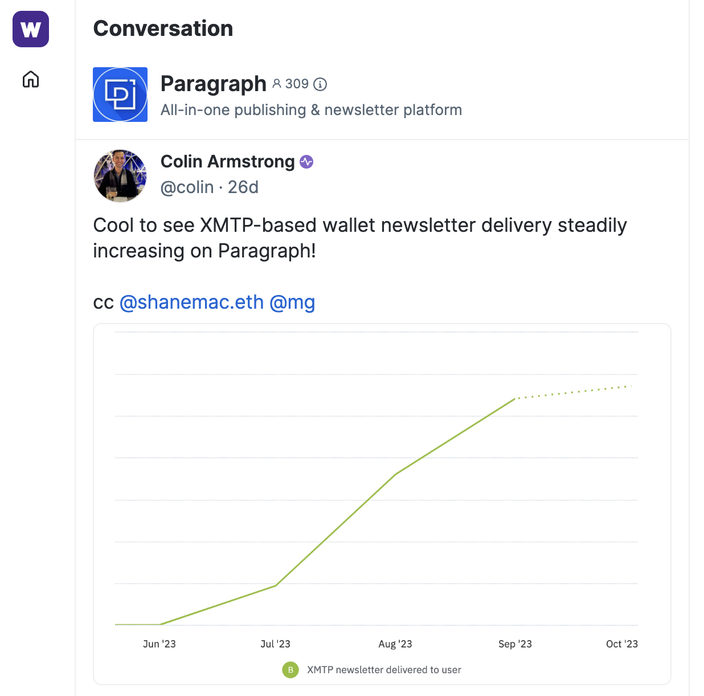Click the info icon beside 309

[321, 84]
